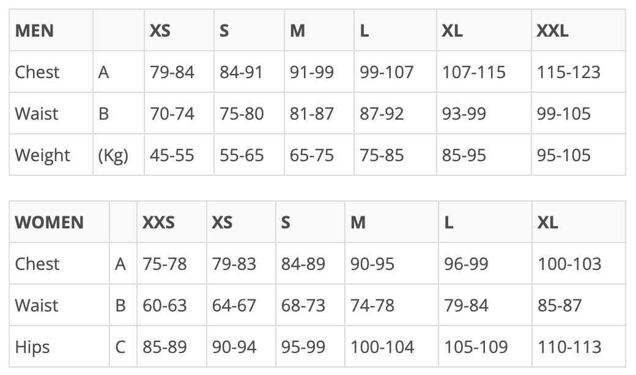
Task: Click the WOMEN table header cell
Action: (x=49, y=222)
